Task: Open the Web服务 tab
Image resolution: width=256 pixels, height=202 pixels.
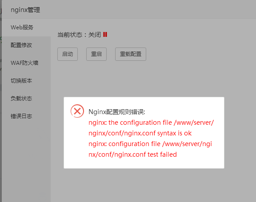Action: pos(26,28)
